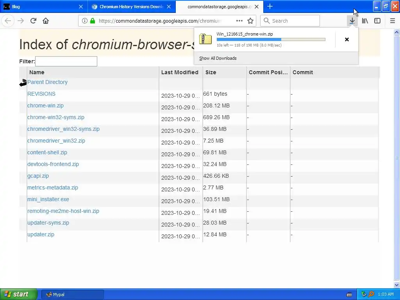Go to the Home page icon
This screenshot has height=300, width=400.
click(46, 21)
